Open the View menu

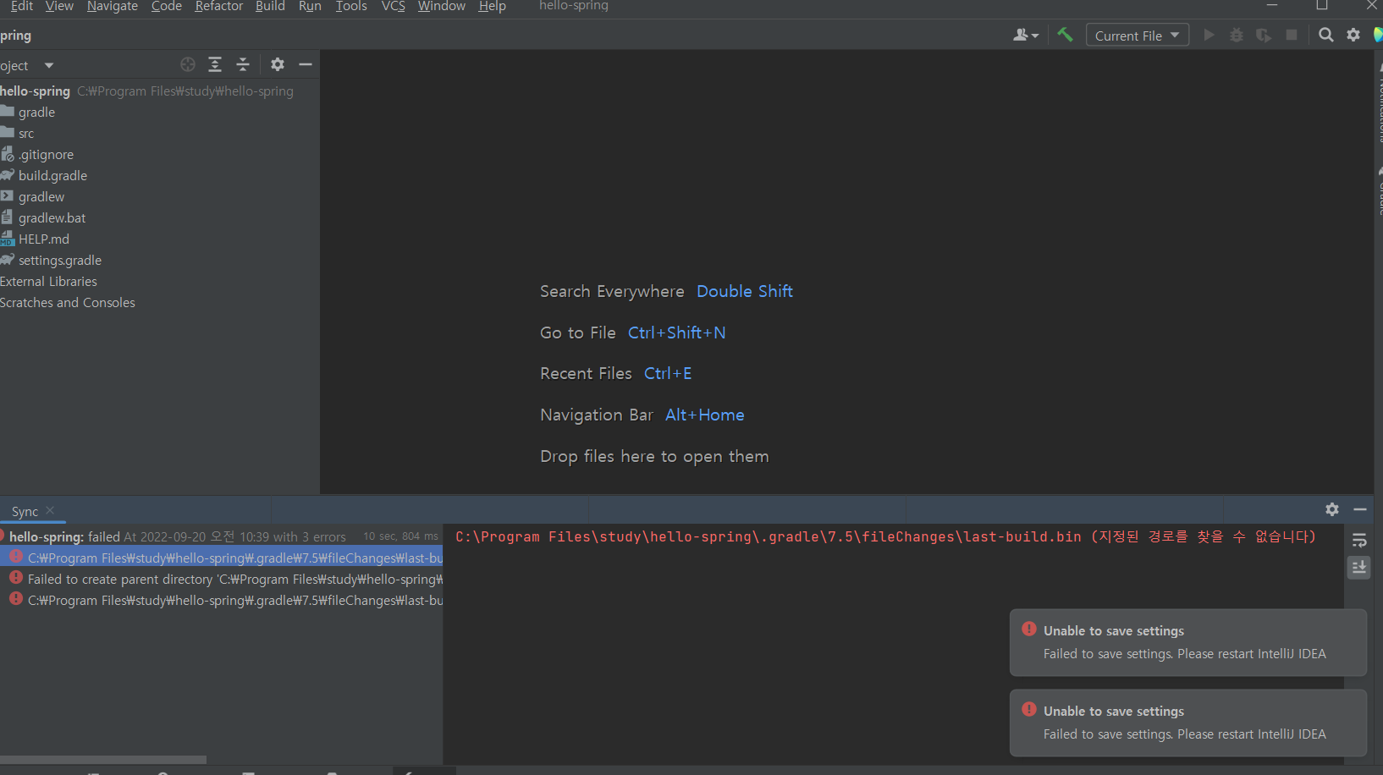pos(59,6)
